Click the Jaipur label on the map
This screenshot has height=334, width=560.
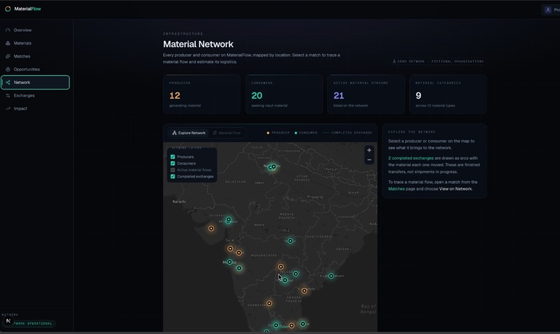pos(259,183)
